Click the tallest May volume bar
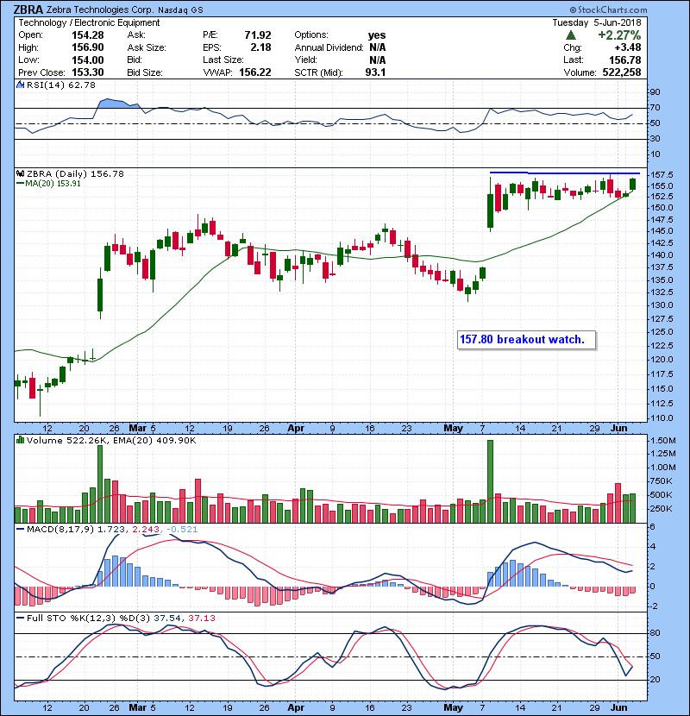 [x=491, y=481]
